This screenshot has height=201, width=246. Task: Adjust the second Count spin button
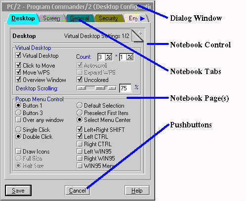(x=130, y=57)
